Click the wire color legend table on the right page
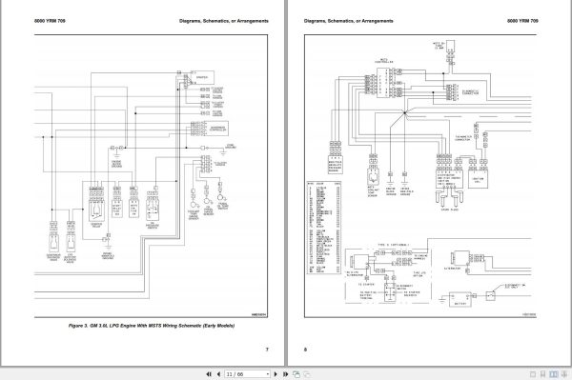Screen dimensions: 572x380 [324, 228]
